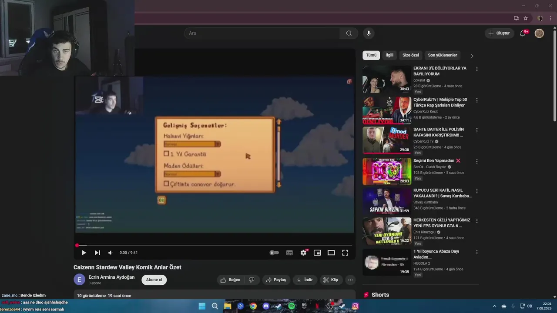The height and width of the screenshot is (313, 557).
Task: Open Epic Games from the taskbar
Action: pyautogui.click(x=304, y=306)
